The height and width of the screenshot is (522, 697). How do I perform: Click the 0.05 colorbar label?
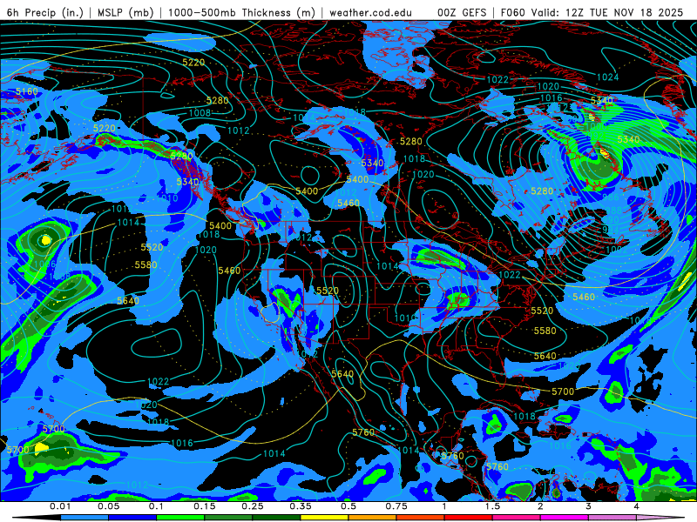[108, 506]
